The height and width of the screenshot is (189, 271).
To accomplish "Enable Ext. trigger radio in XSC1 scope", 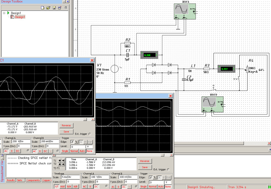I will [90, 134].
